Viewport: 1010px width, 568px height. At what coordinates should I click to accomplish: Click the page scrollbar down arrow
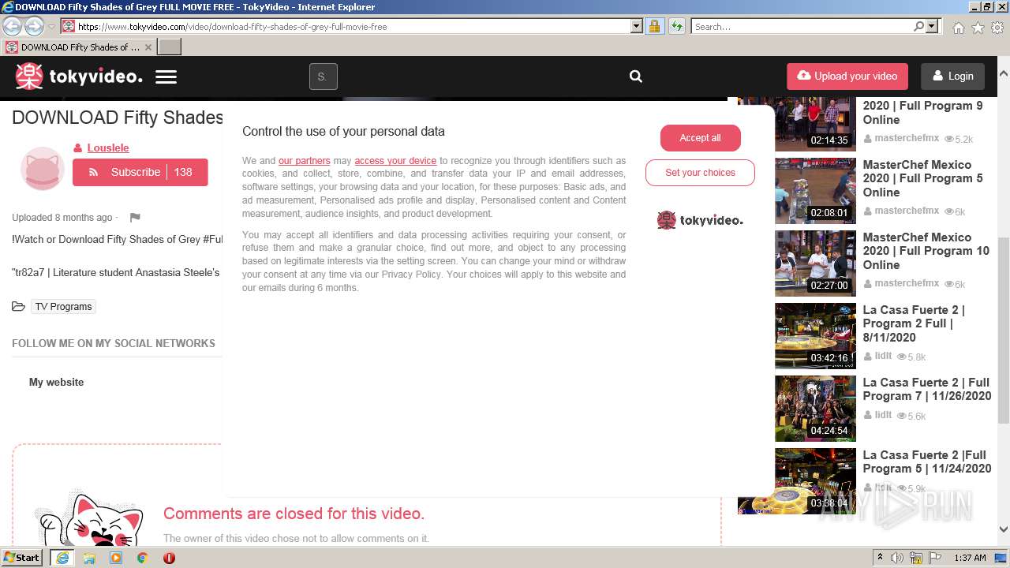(1004, 530)
